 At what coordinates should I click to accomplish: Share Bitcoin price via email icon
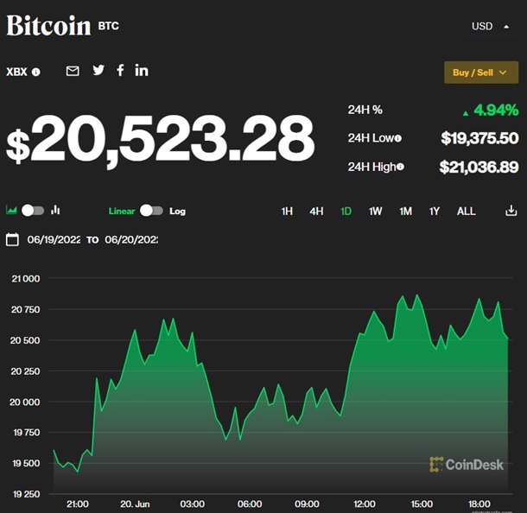[73, 71]
